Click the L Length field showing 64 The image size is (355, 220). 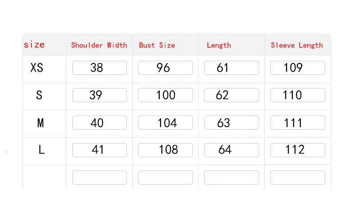pos(231,150)
